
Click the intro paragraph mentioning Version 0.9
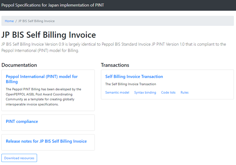[x=114, y=47]
